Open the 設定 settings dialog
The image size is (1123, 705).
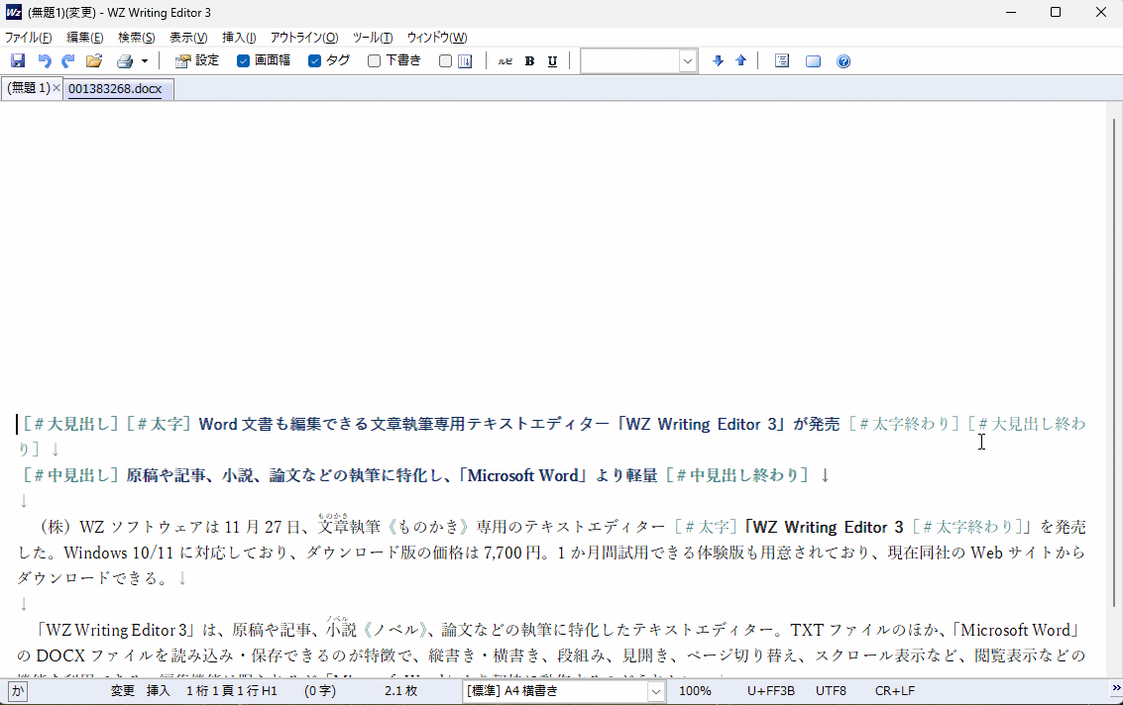pos(196,60)
